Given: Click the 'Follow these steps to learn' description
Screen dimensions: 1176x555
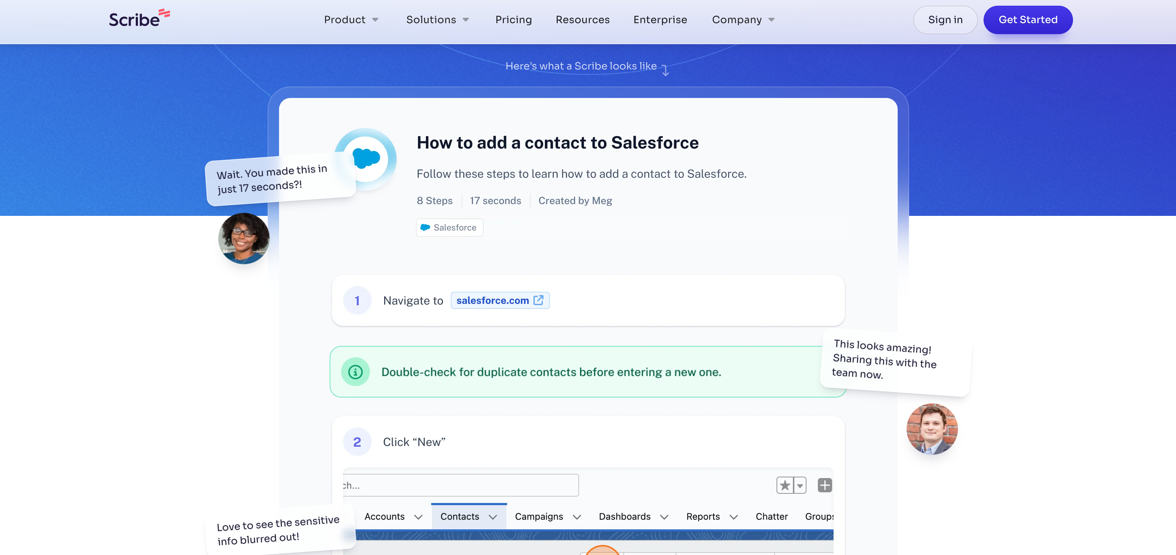Looking at the screenshot, I should point(581,174).
